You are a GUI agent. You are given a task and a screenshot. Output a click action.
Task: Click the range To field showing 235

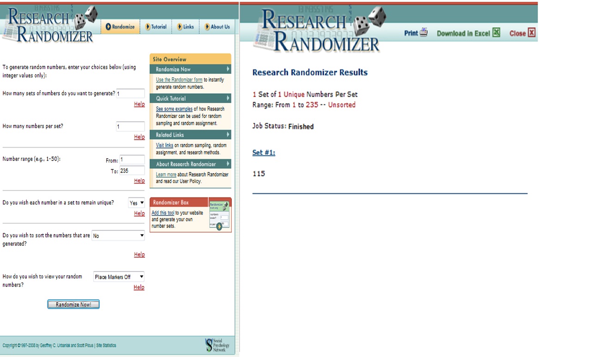click(x=132, y=171)
